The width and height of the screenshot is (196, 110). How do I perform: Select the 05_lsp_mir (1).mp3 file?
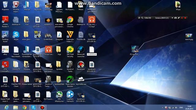92,22
